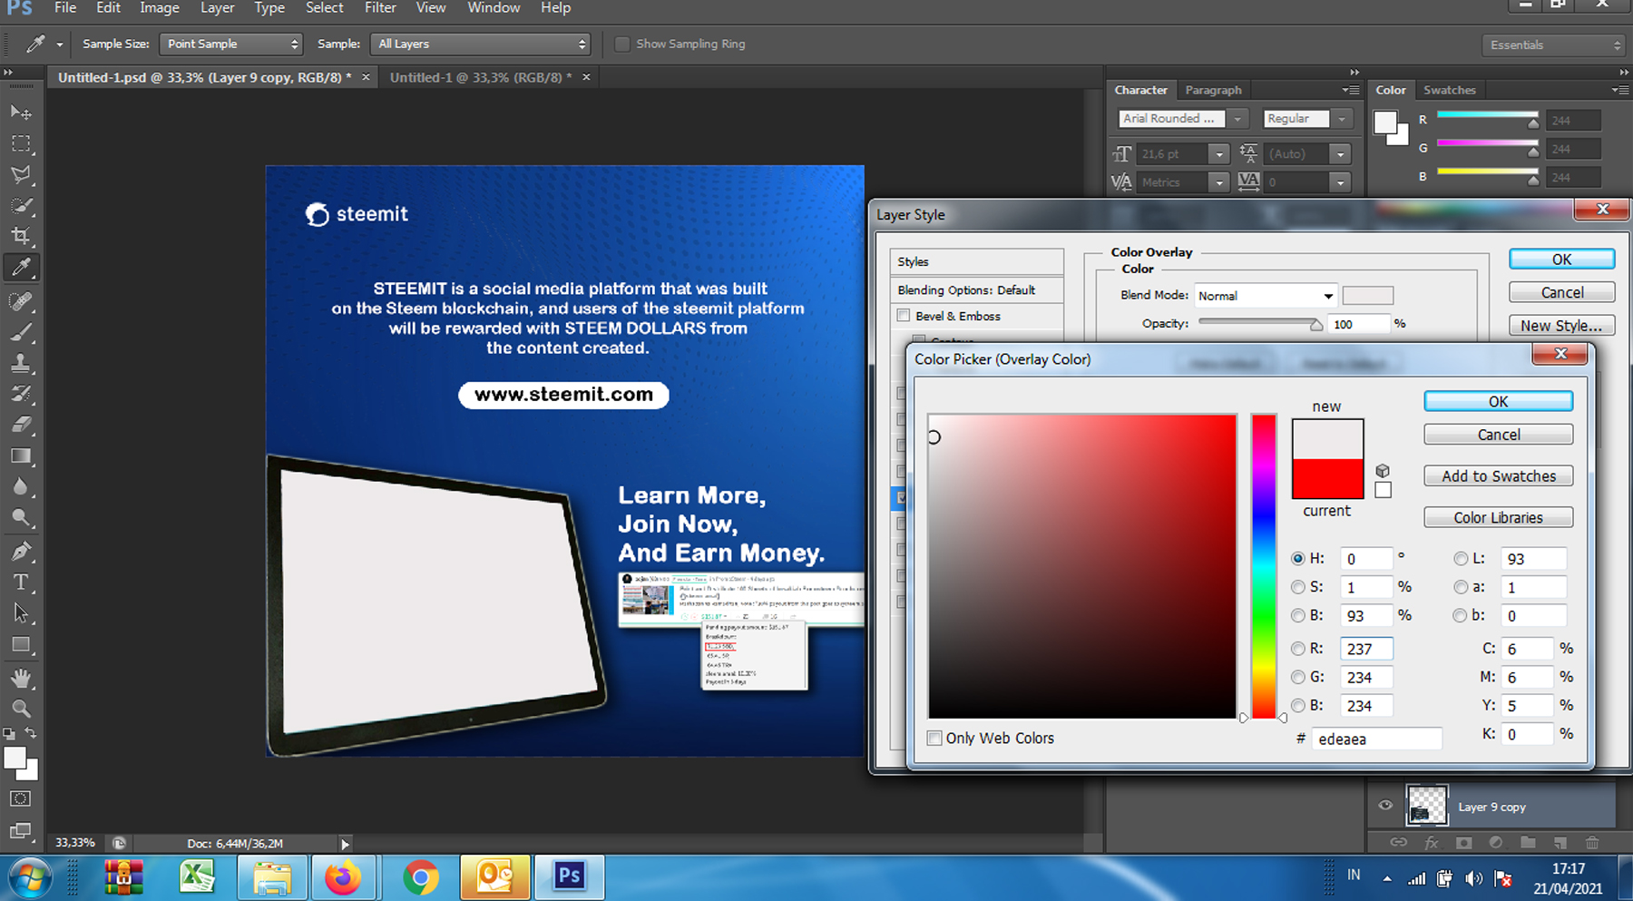The height and width of the screenshot is (901, 1633).
Task: Click the add layer style fx icon
Action: [x=1432, y=843]
